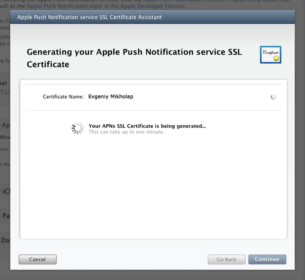Click the Go Back button
Image resolution: width=305 pixels, height=280 pixels.
[226, 259]
